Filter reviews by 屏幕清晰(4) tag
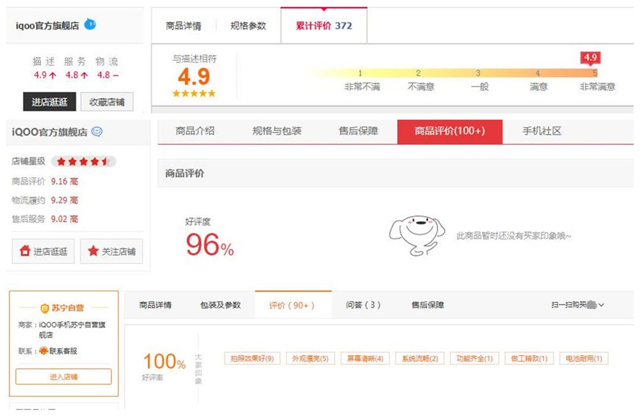The width and height of the screenshot is (640, 416). [365, 358]
